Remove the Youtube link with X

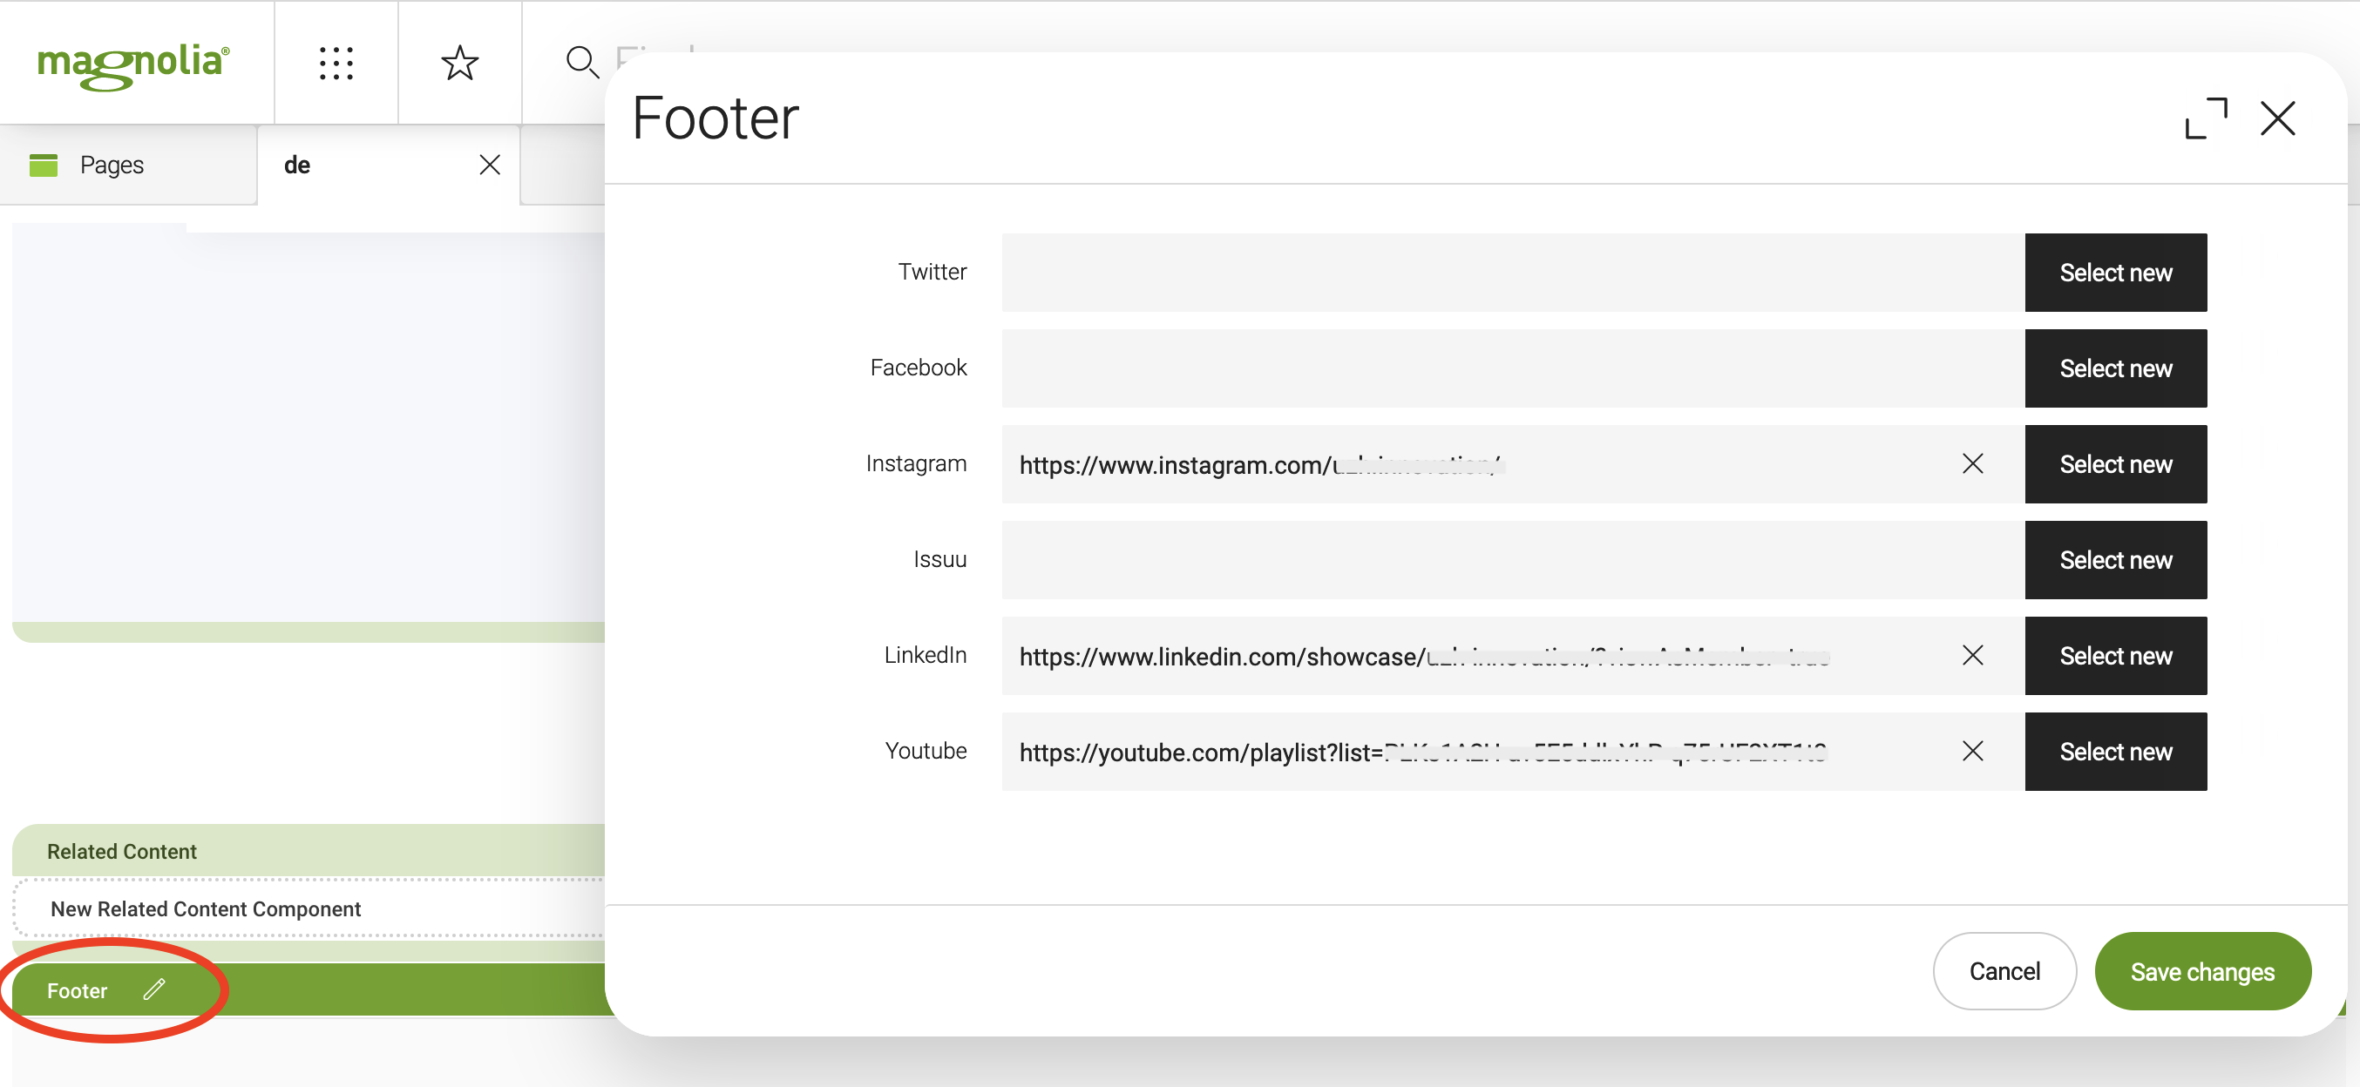pyautogui.click(x=1972, y=751)
